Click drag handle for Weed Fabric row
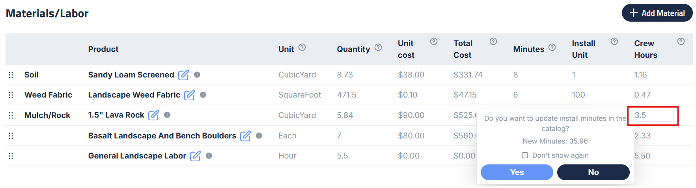Image resolution: width=696 pixels, height=188 pixels. [x=11, y=95]
